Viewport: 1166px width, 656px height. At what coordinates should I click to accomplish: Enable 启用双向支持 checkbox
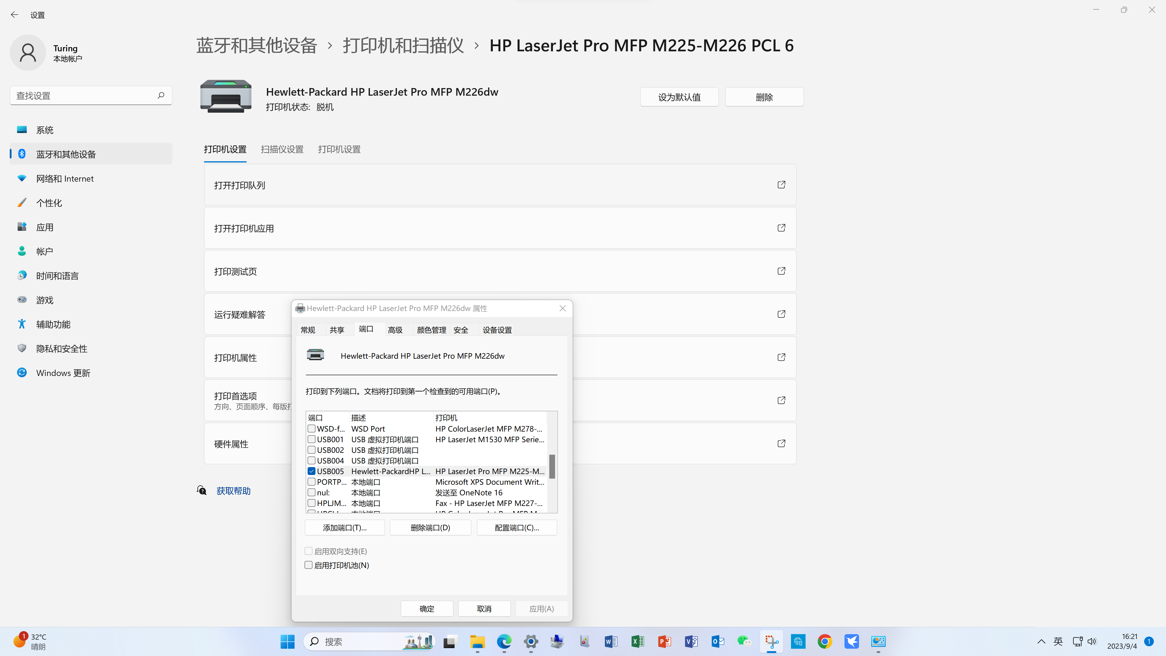309,551
